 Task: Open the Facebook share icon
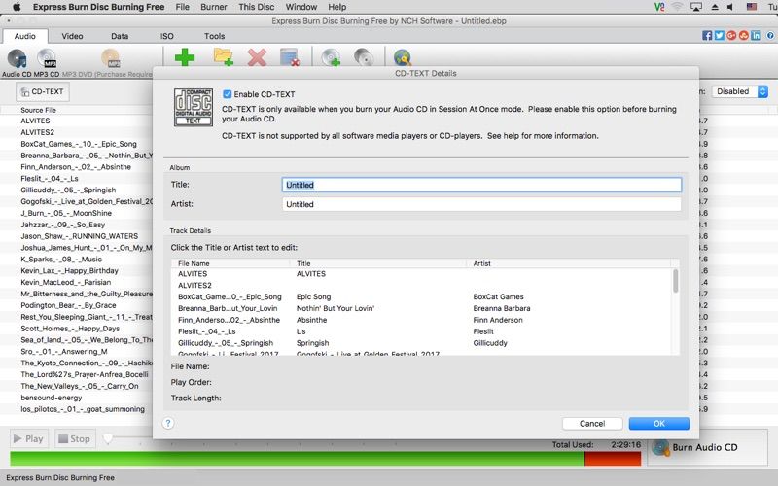707,36
